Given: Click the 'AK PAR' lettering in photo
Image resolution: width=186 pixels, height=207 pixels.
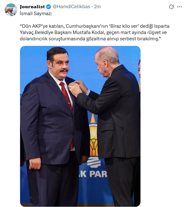Looking at the screenshot, I should [94, 174].
